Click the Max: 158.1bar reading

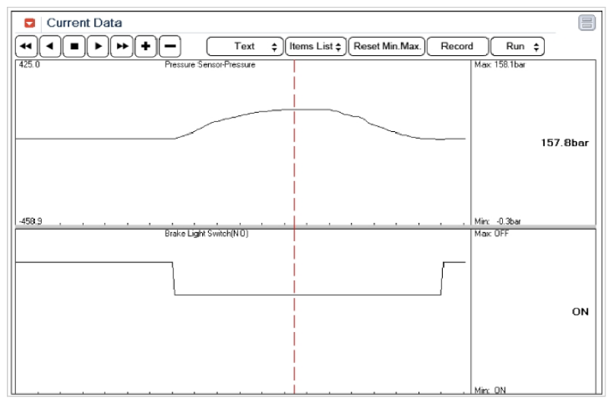click(x=500, y=64)
